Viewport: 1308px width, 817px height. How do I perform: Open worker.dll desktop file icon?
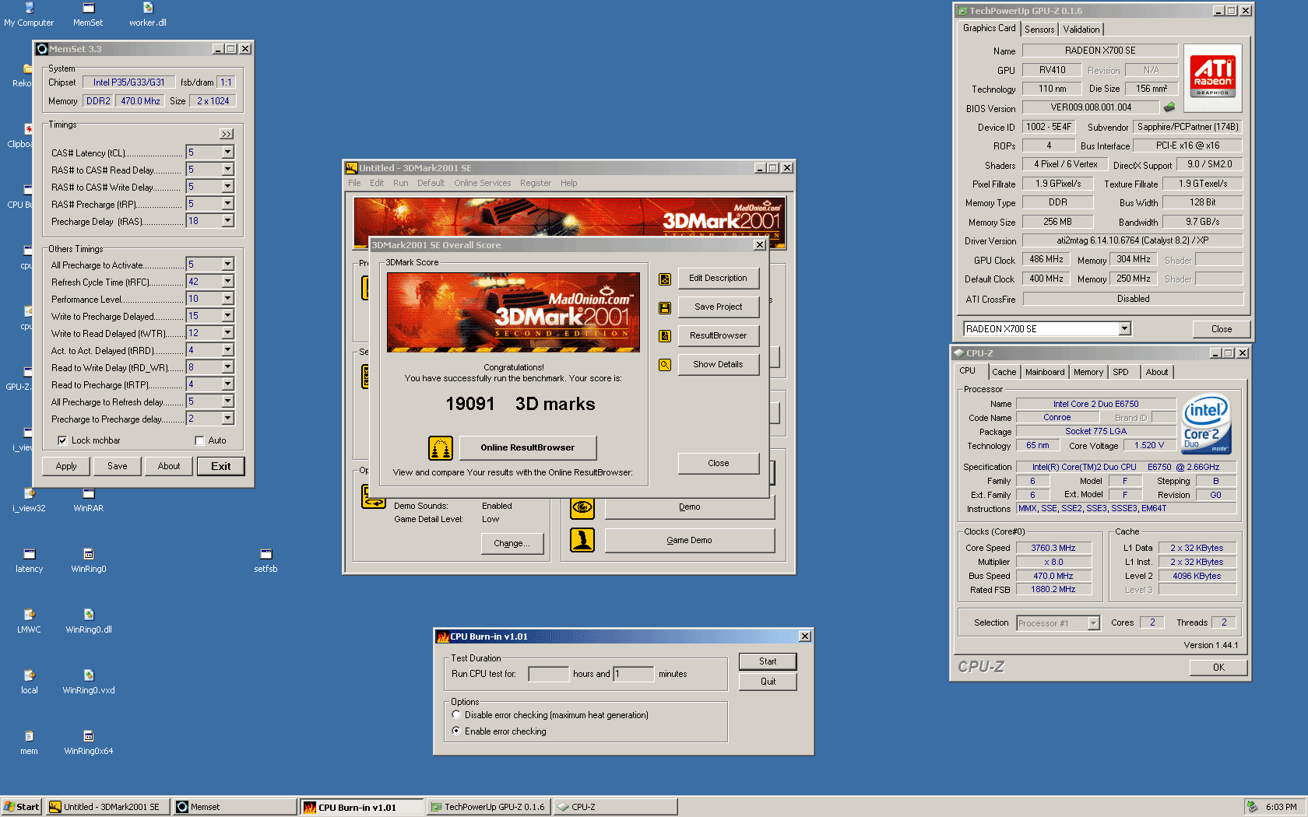148,14
